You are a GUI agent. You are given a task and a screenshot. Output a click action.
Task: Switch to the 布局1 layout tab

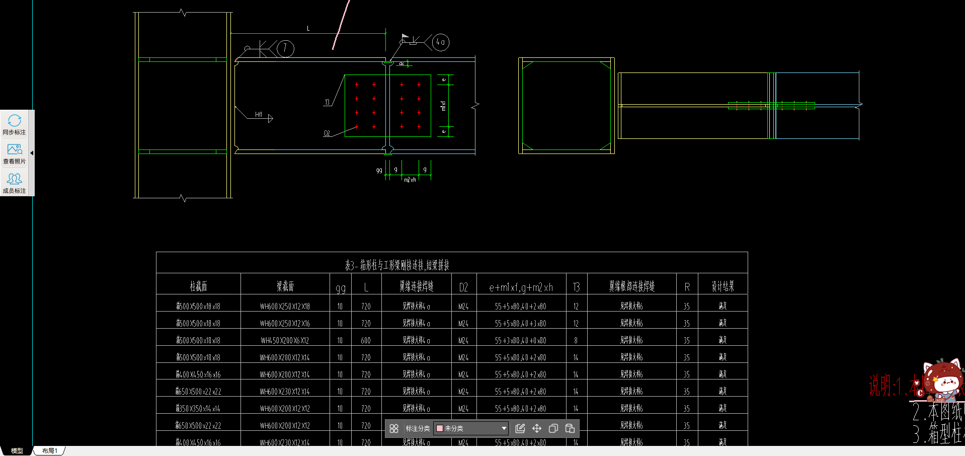(x=50, y=451)
